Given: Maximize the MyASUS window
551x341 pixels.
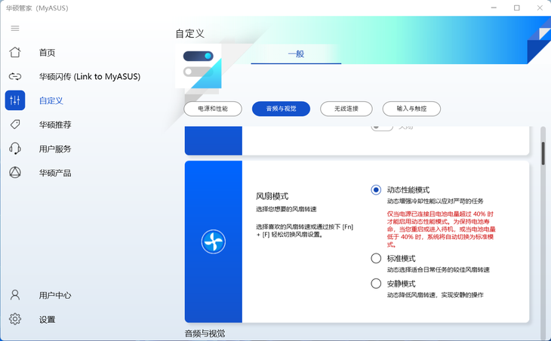Looking at the screenshot, I should pos(516,8).
